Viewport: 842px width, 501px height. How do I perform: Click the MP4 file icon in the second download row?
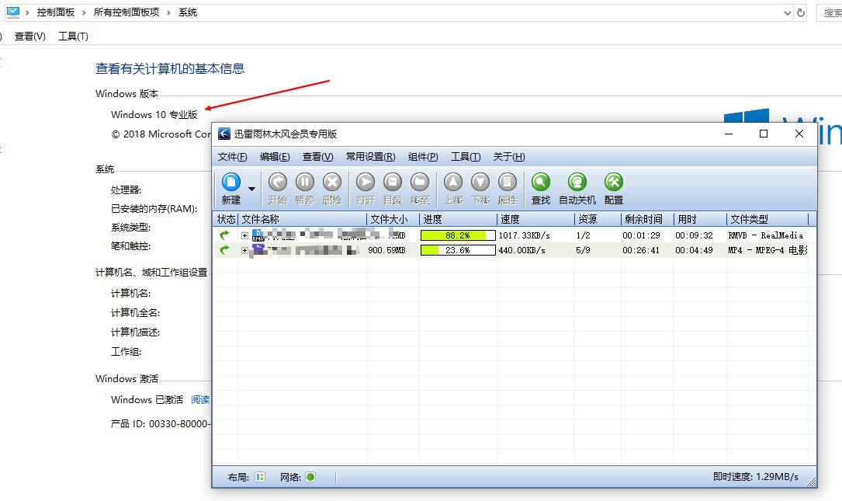coord(258,249)
